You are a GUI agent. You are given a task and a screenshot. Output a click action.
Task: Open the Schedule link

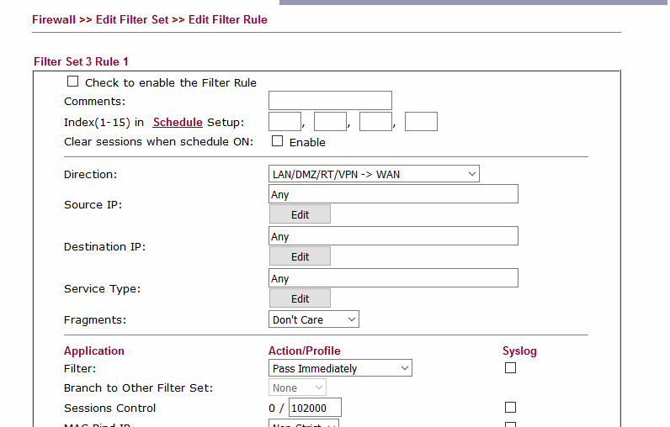click(178, 122)
